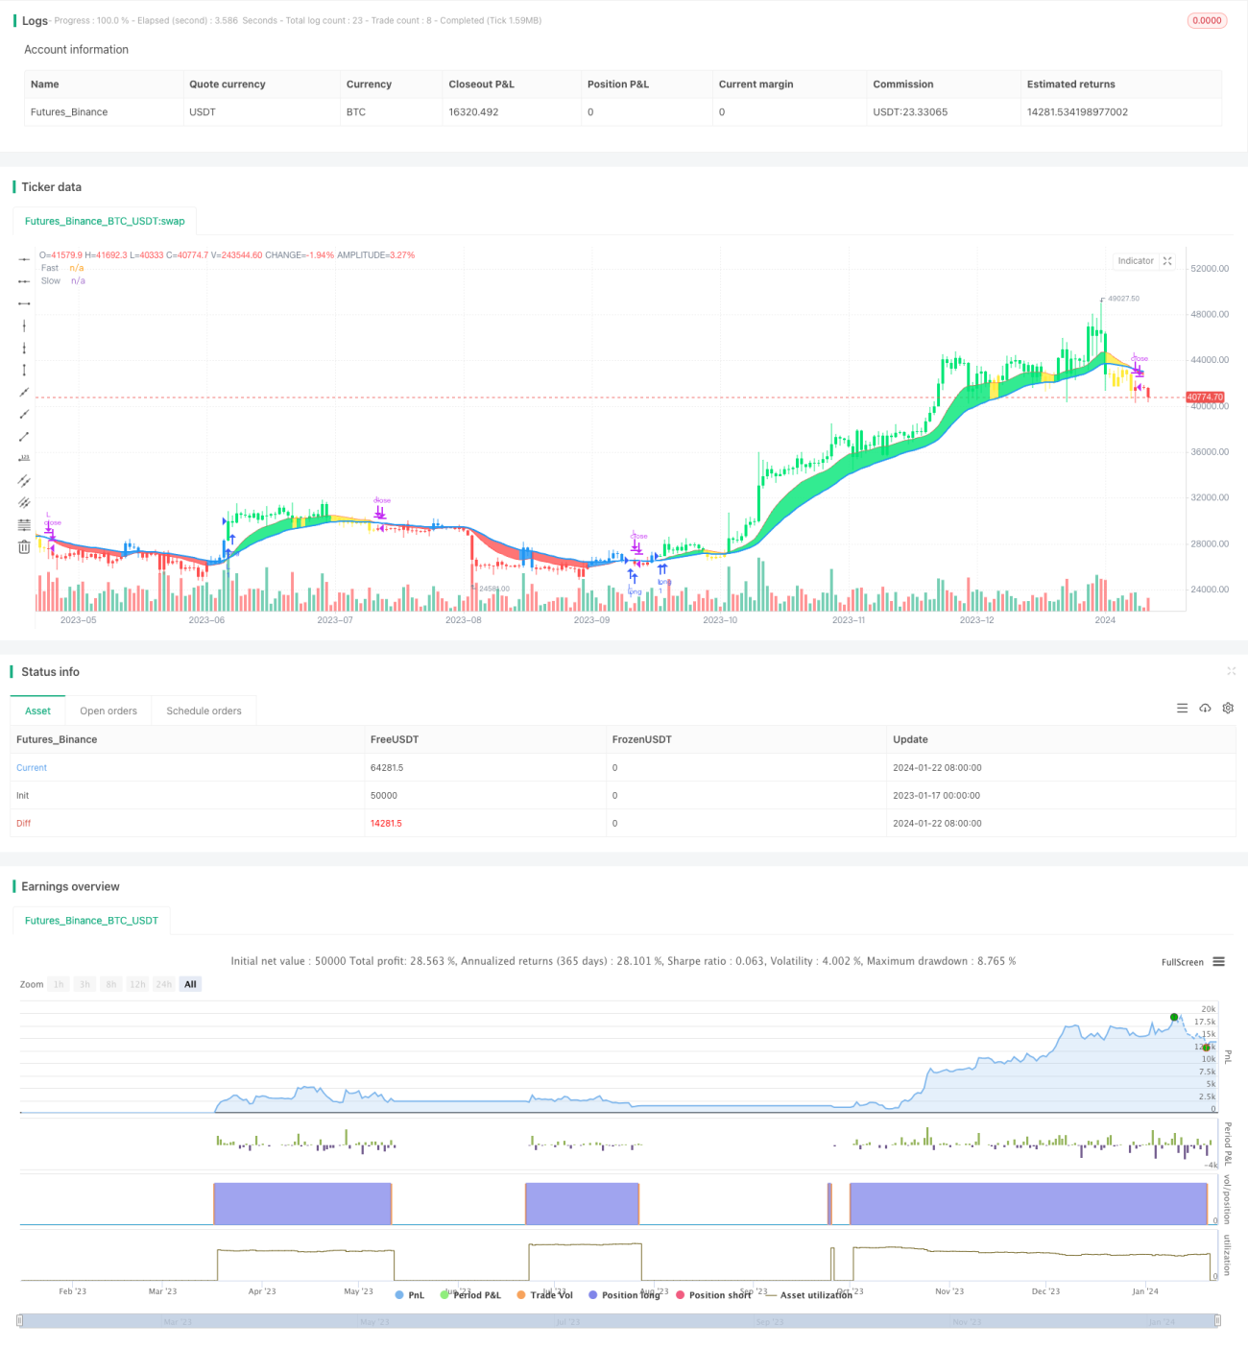Switch to the Open orders tab
This screenshot has height=1349, width=1248.
[x=108, y=711]
